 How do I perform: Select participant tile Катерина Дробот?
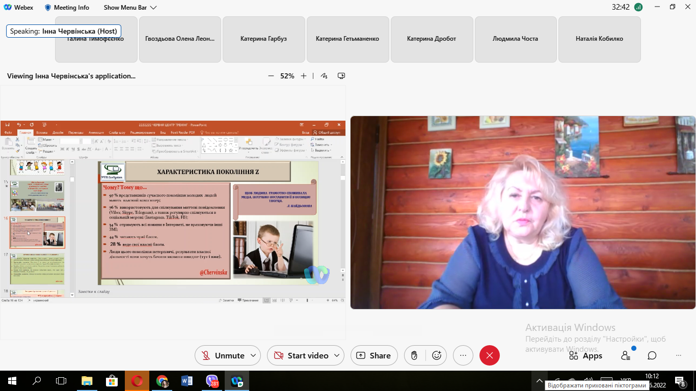pos(431,39)
